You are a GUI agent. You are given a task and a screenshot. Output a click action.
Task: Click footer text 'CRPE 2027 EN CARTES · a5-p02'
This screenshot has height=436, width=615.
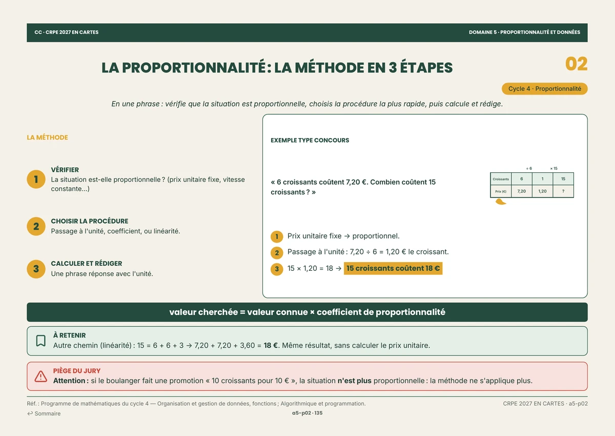545,404
